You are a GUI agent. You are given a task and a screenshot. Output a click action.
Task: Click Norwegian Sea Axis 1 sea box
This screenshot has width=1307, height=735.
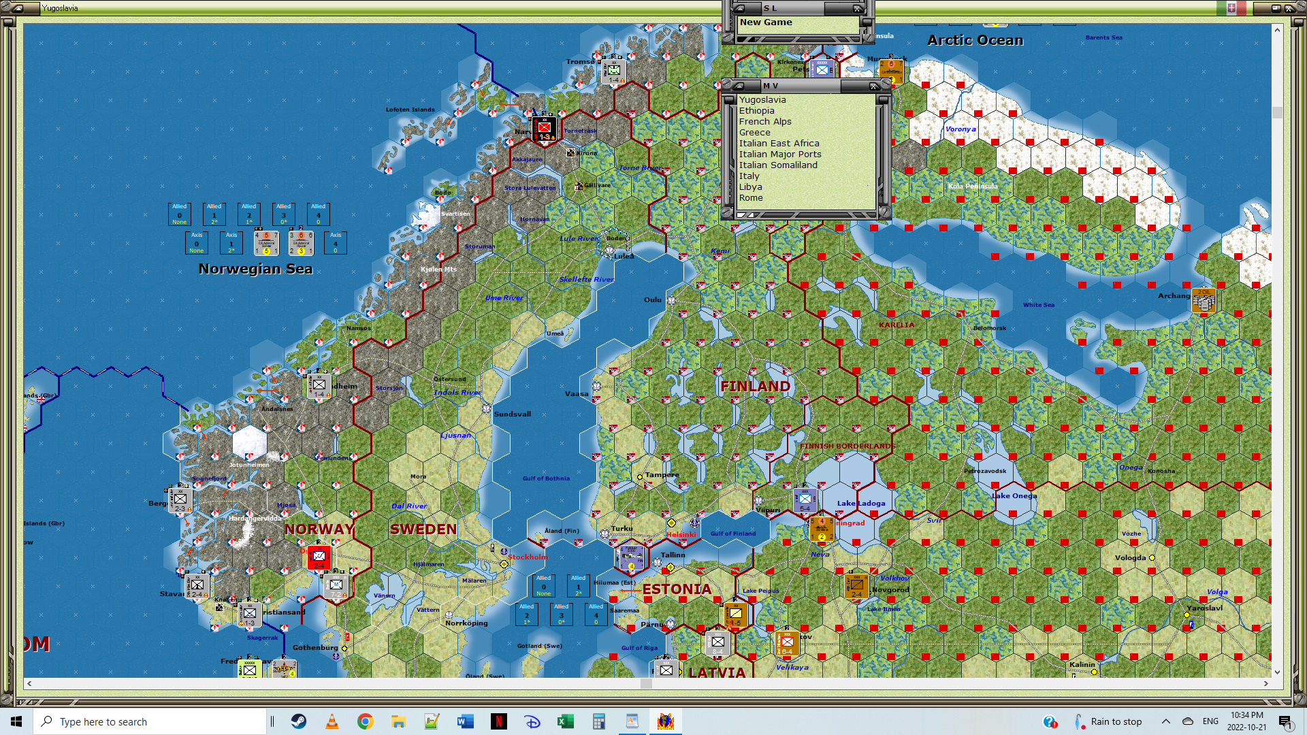(231, 243)
